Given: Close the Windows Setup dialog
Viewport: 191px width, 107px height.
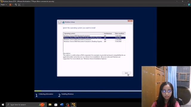Looking at the screenshot, I should tap(130, 21).
